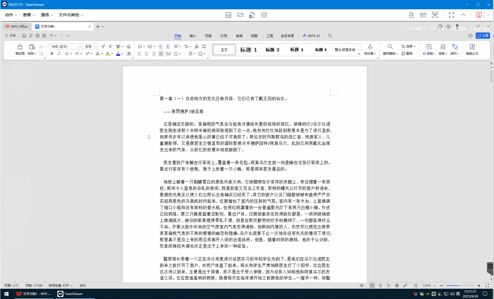Toggle eye protection mode in status bar
This screenshot has height=299, width=494.
[362, 286]
